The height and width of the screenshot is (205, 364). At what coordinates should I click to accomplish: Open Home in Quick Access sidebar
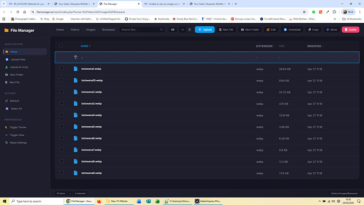coord(25,52)
